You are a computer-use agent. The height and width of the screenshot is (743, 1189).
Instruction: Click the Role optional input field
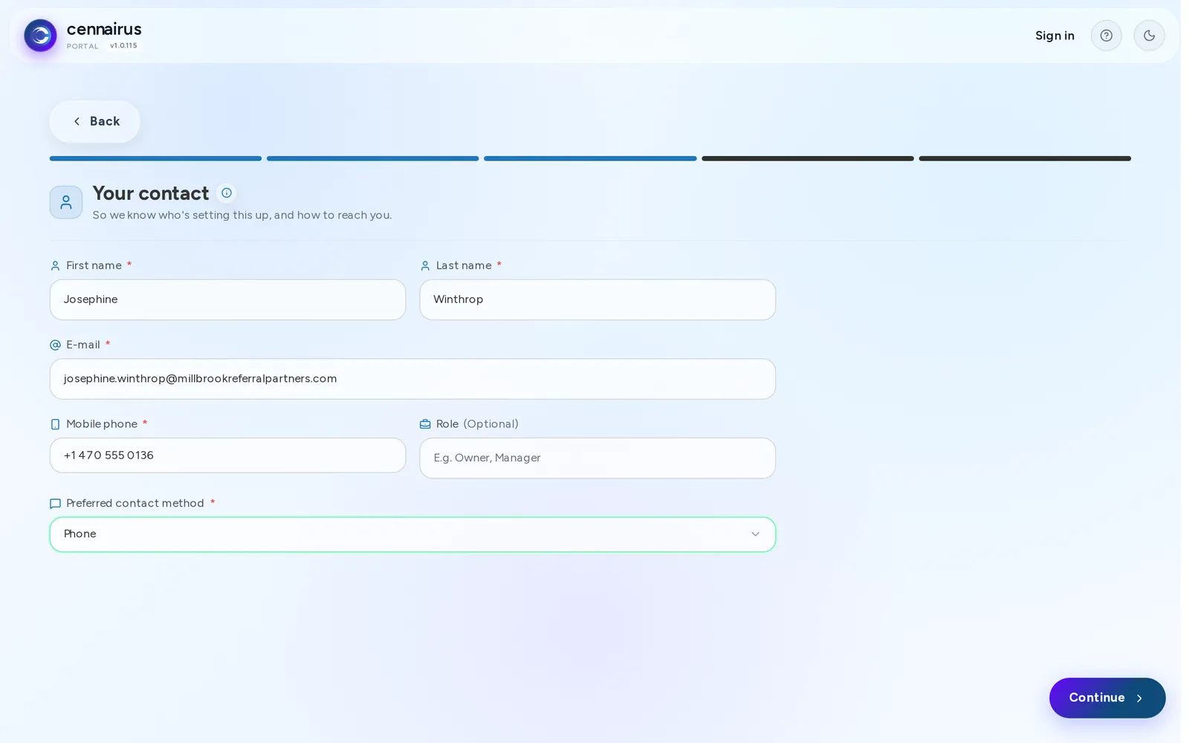[x=597, y=458]
